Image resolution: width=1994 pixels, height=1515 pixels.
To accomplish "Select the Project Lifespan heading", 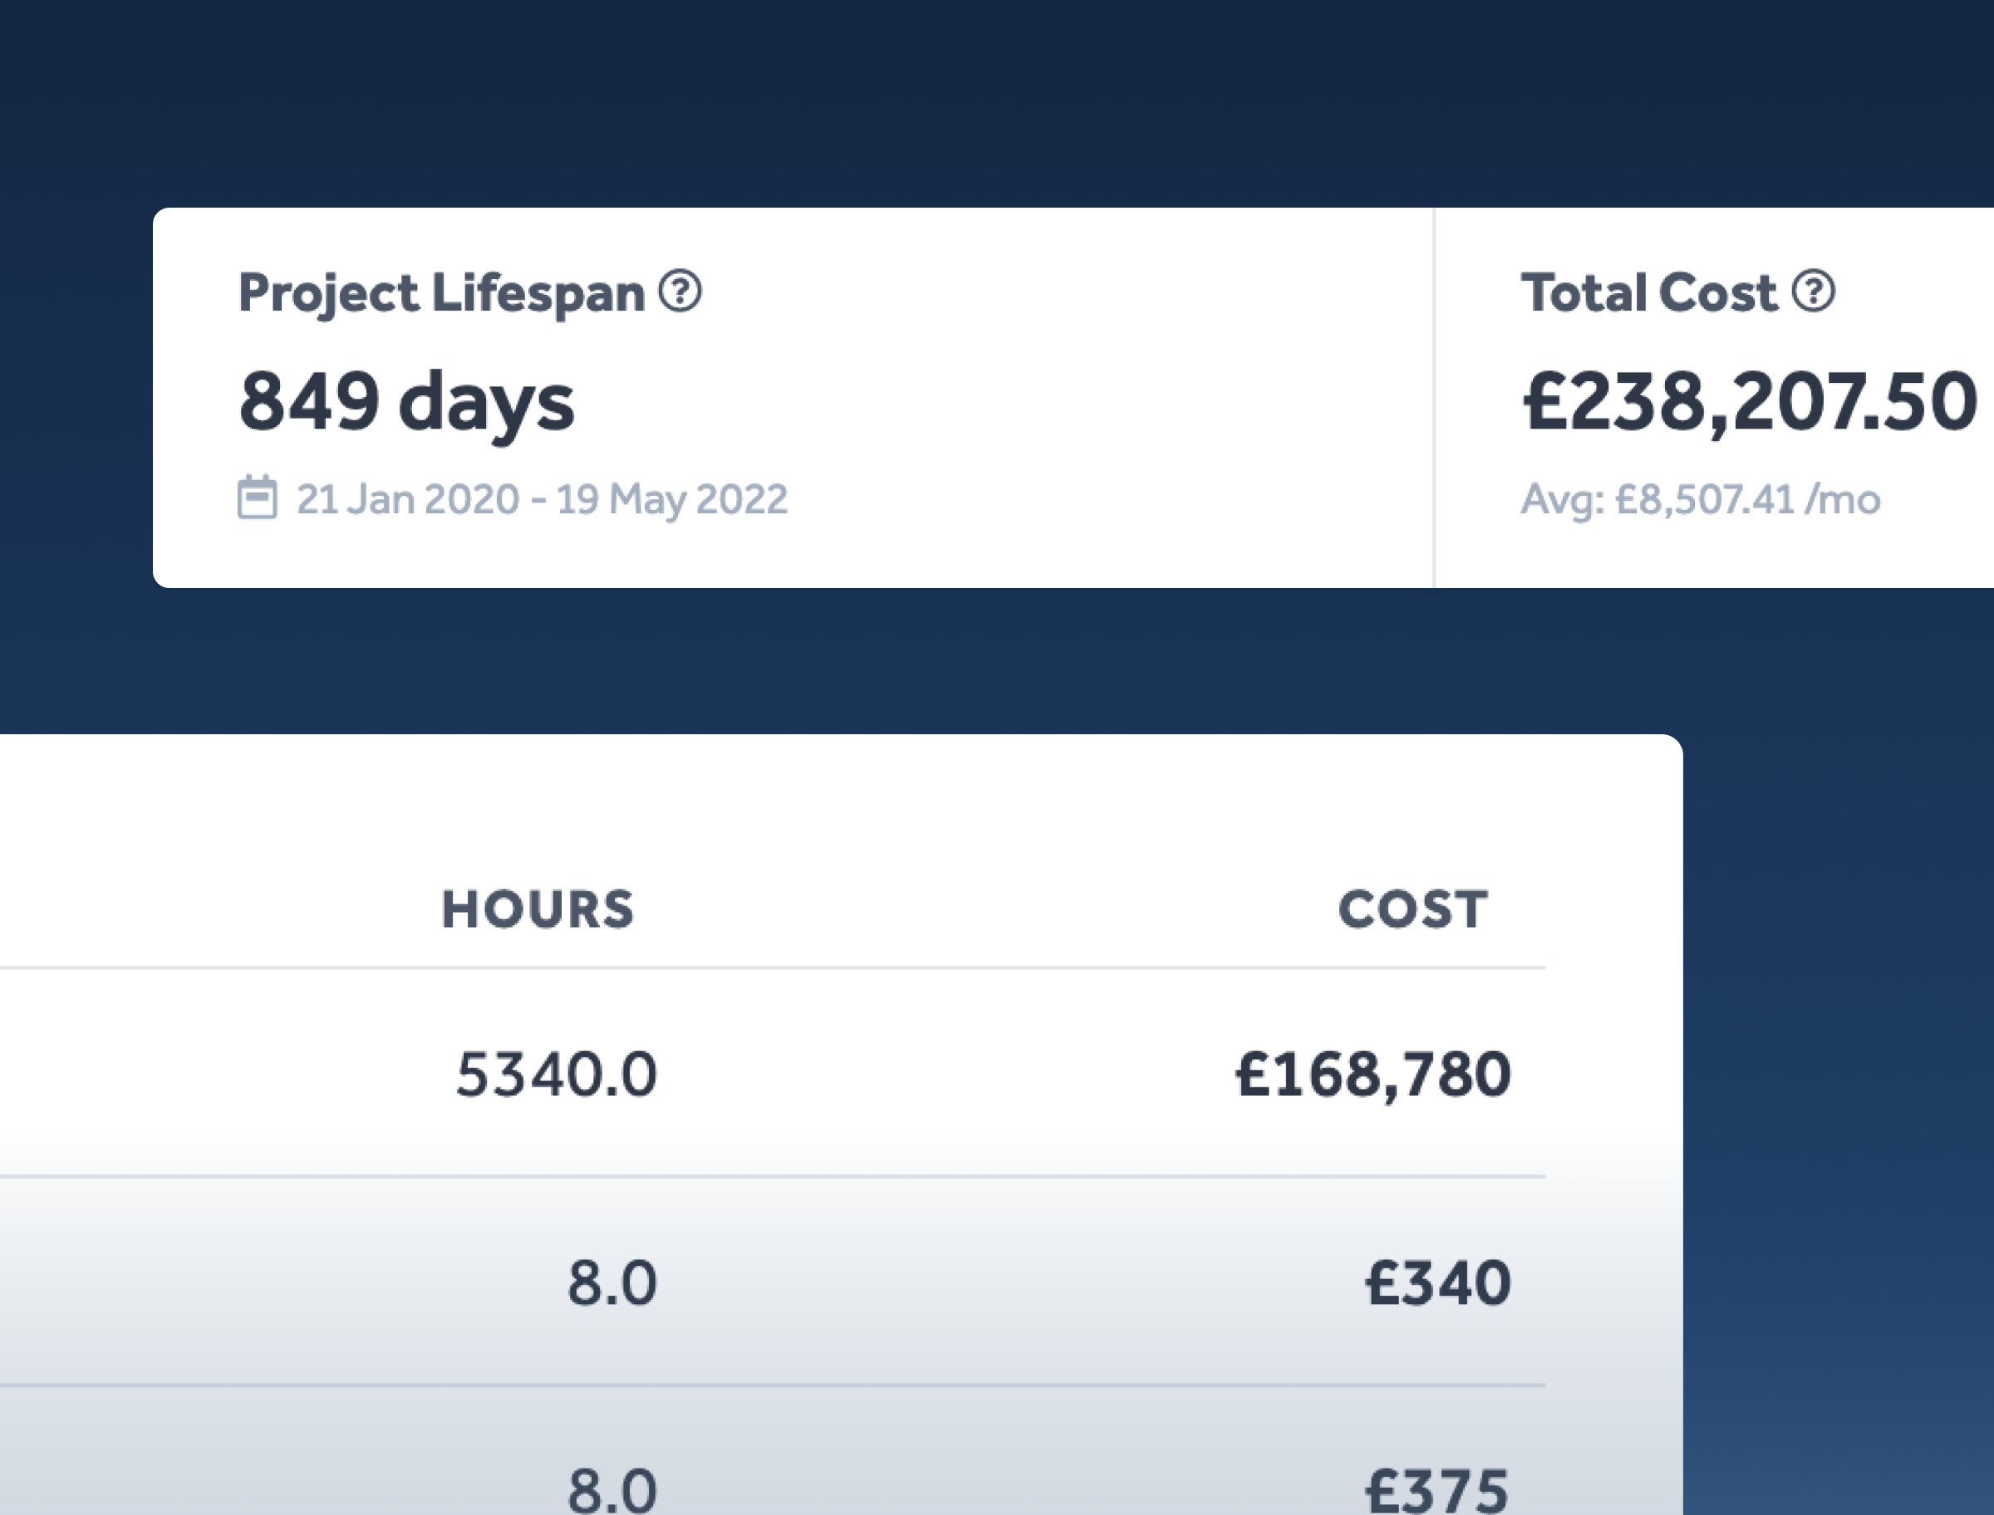I will click(x=441, y=293).
